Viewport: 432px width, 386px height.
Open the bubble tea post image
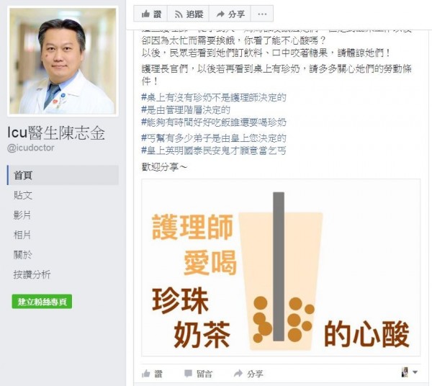281,267
